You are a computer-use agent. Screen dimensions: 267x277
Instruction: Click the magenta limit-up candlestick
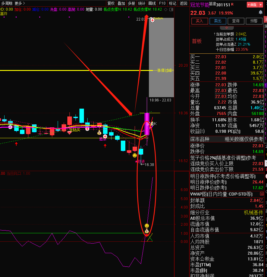point(147,124)
